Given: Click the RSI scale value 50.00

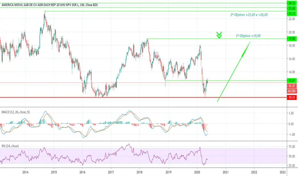Looking at the screenshot, I should click(x=292, y=156).
